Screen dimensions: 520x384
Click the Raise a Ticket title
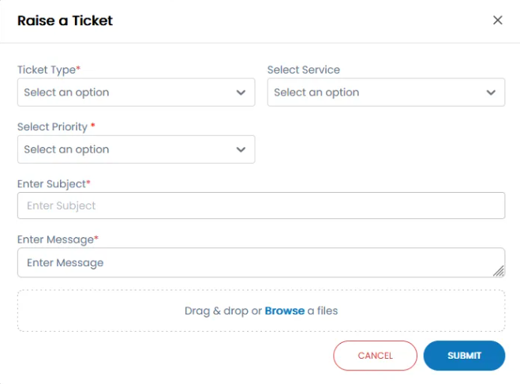pos(65,21)
